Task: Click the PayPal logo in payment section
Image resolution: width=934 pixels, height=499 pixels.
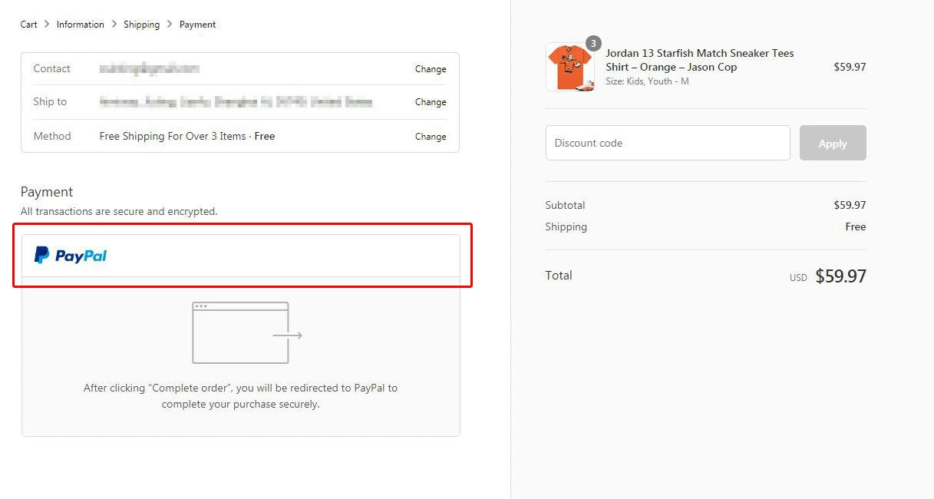Action: pyautogui.click(x=71, y=256)
